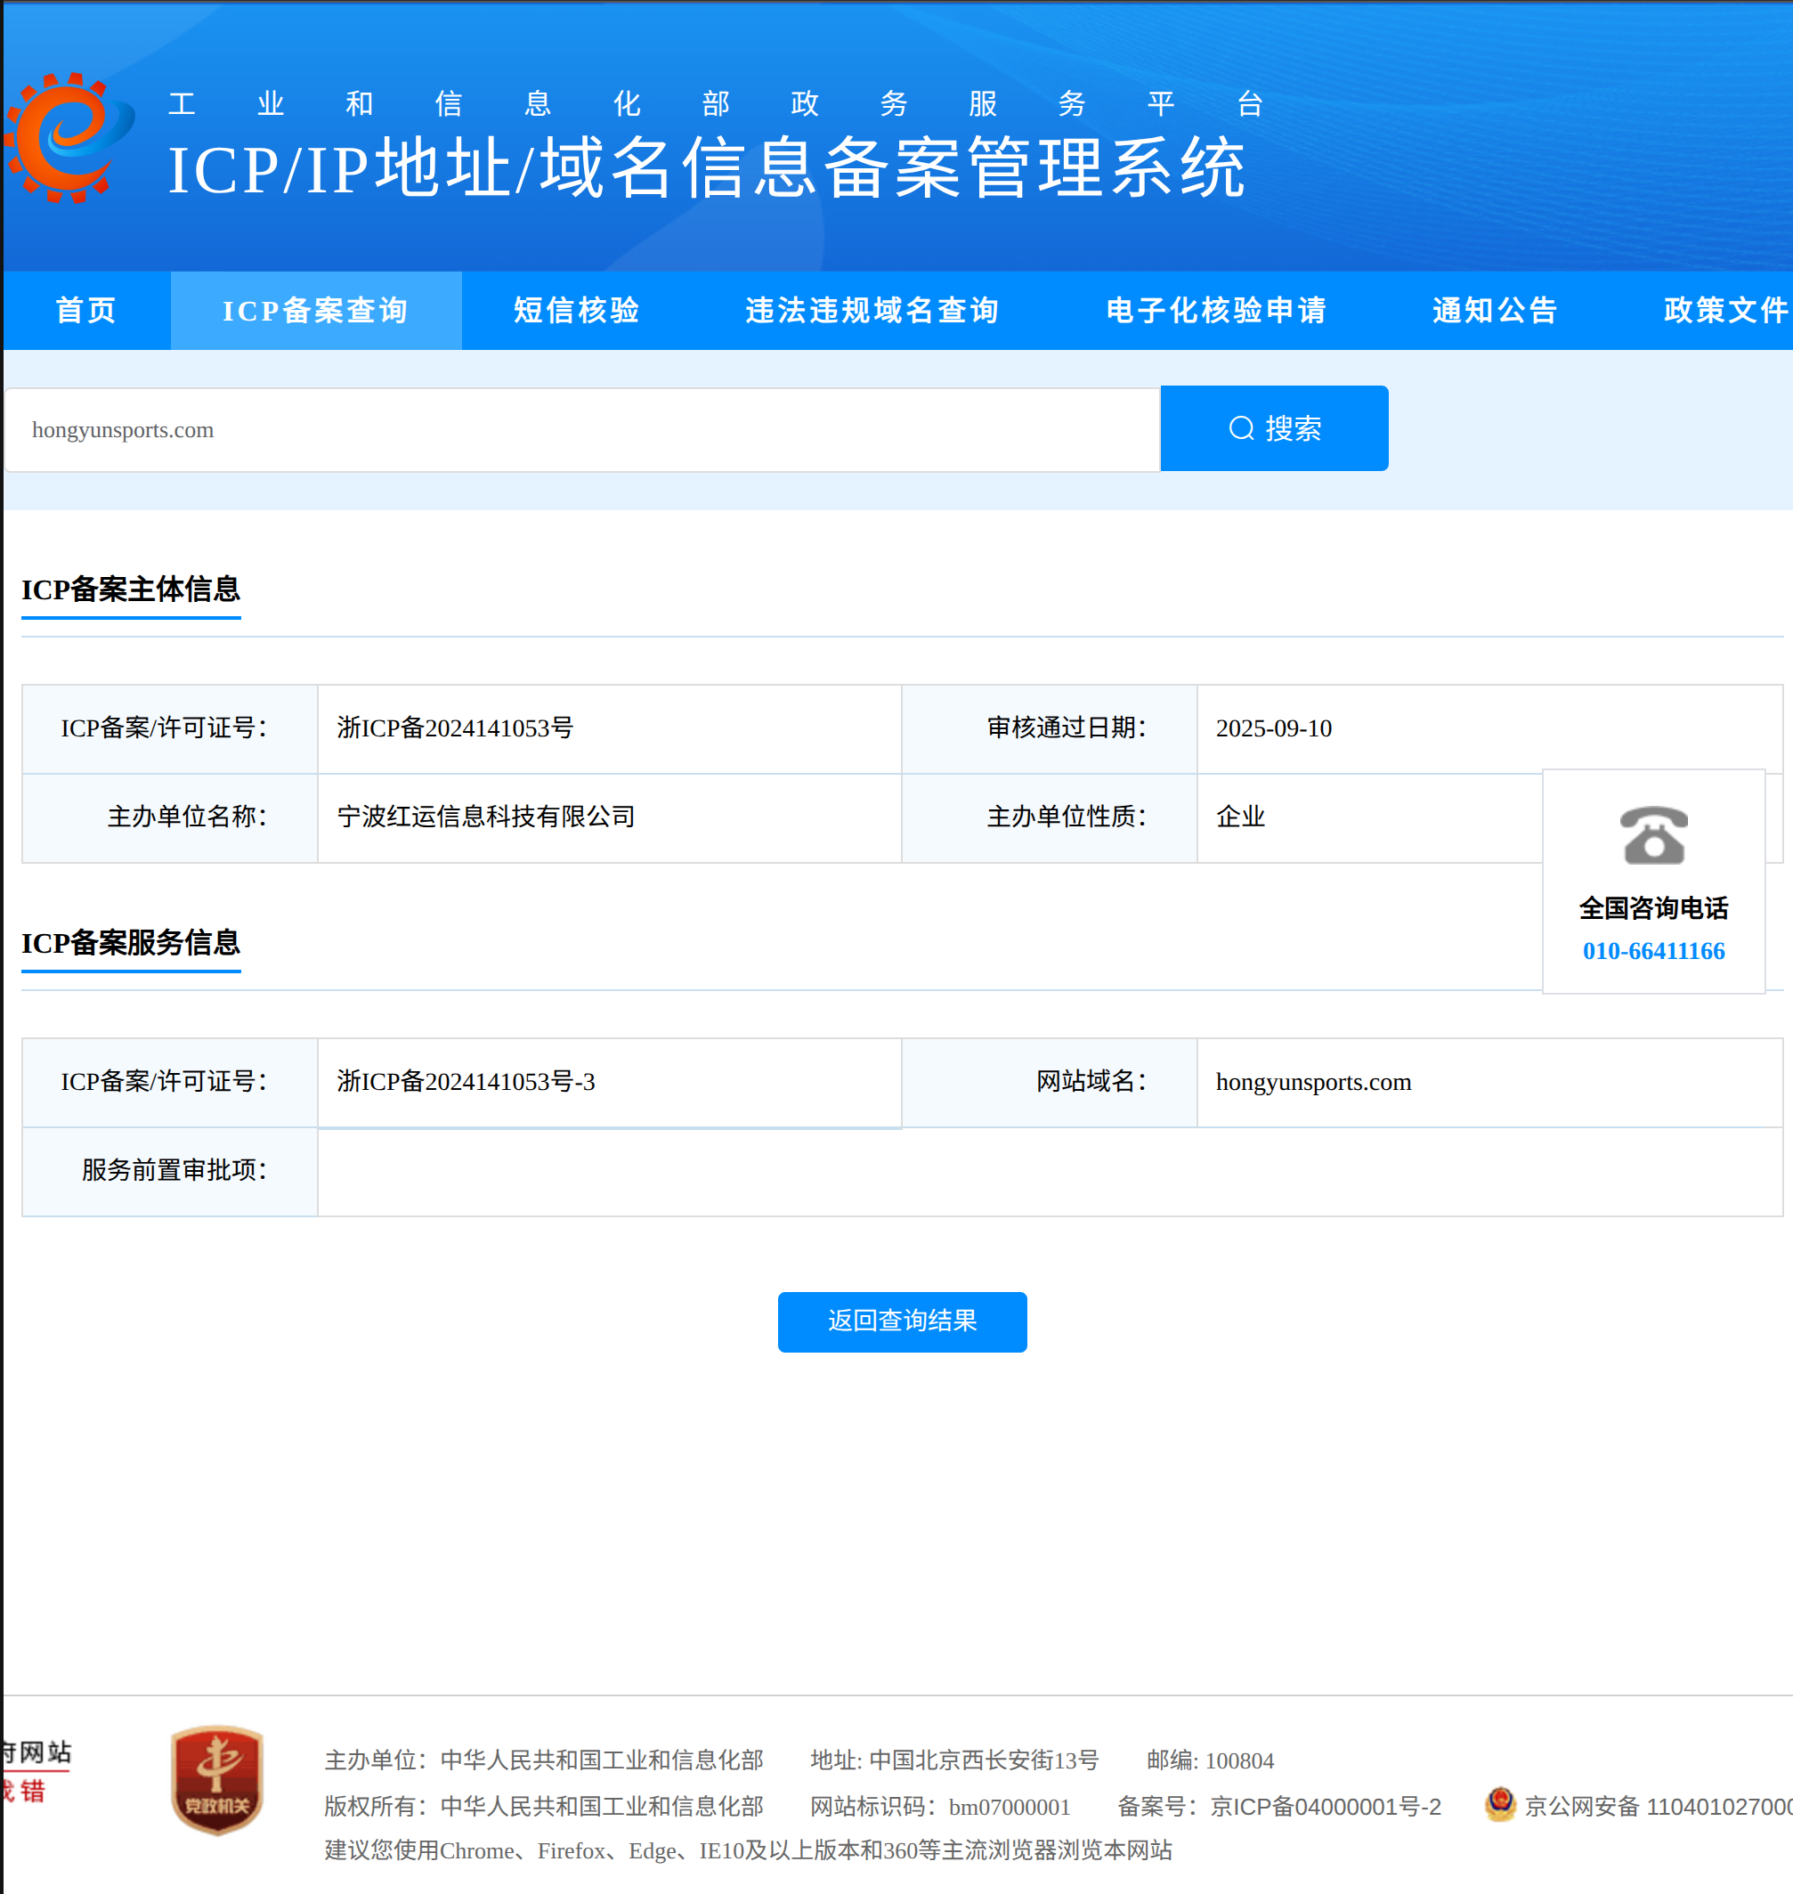
Task: Click the 返回查询结果 button
Action: point(901,1321)
